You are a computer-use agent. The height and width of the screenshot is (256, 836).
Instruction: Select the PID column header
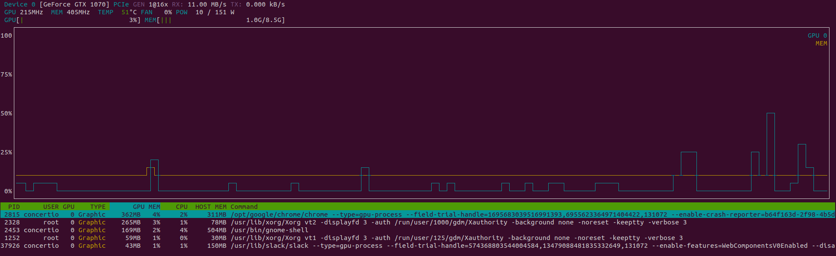tap(14, 207)
